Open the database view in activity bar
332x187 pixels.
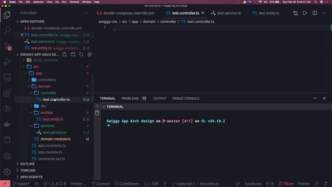(x=7, y=140)
